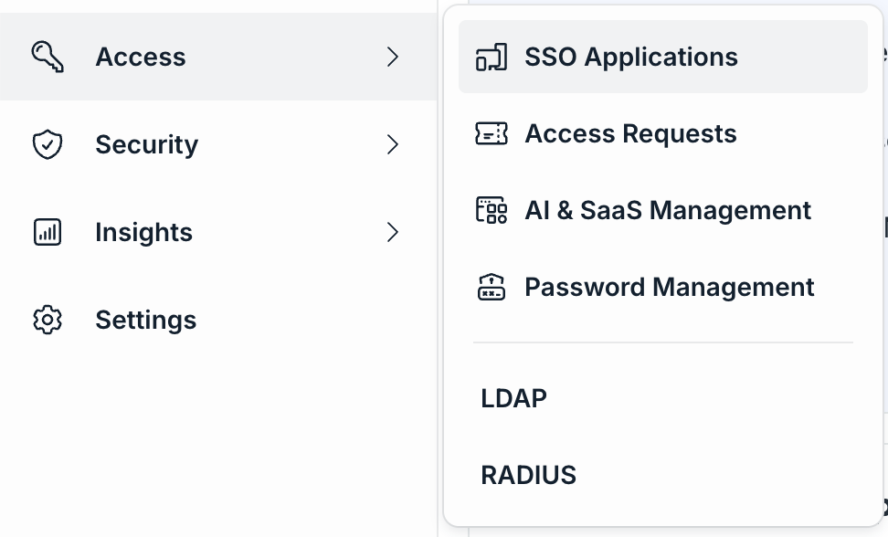Go to the Settings text label
The width and height of the screenshot is (888, 537).
coord(145,320)
